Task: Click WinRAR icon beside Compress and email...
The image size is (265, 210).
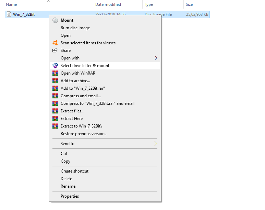Action: 55,96
